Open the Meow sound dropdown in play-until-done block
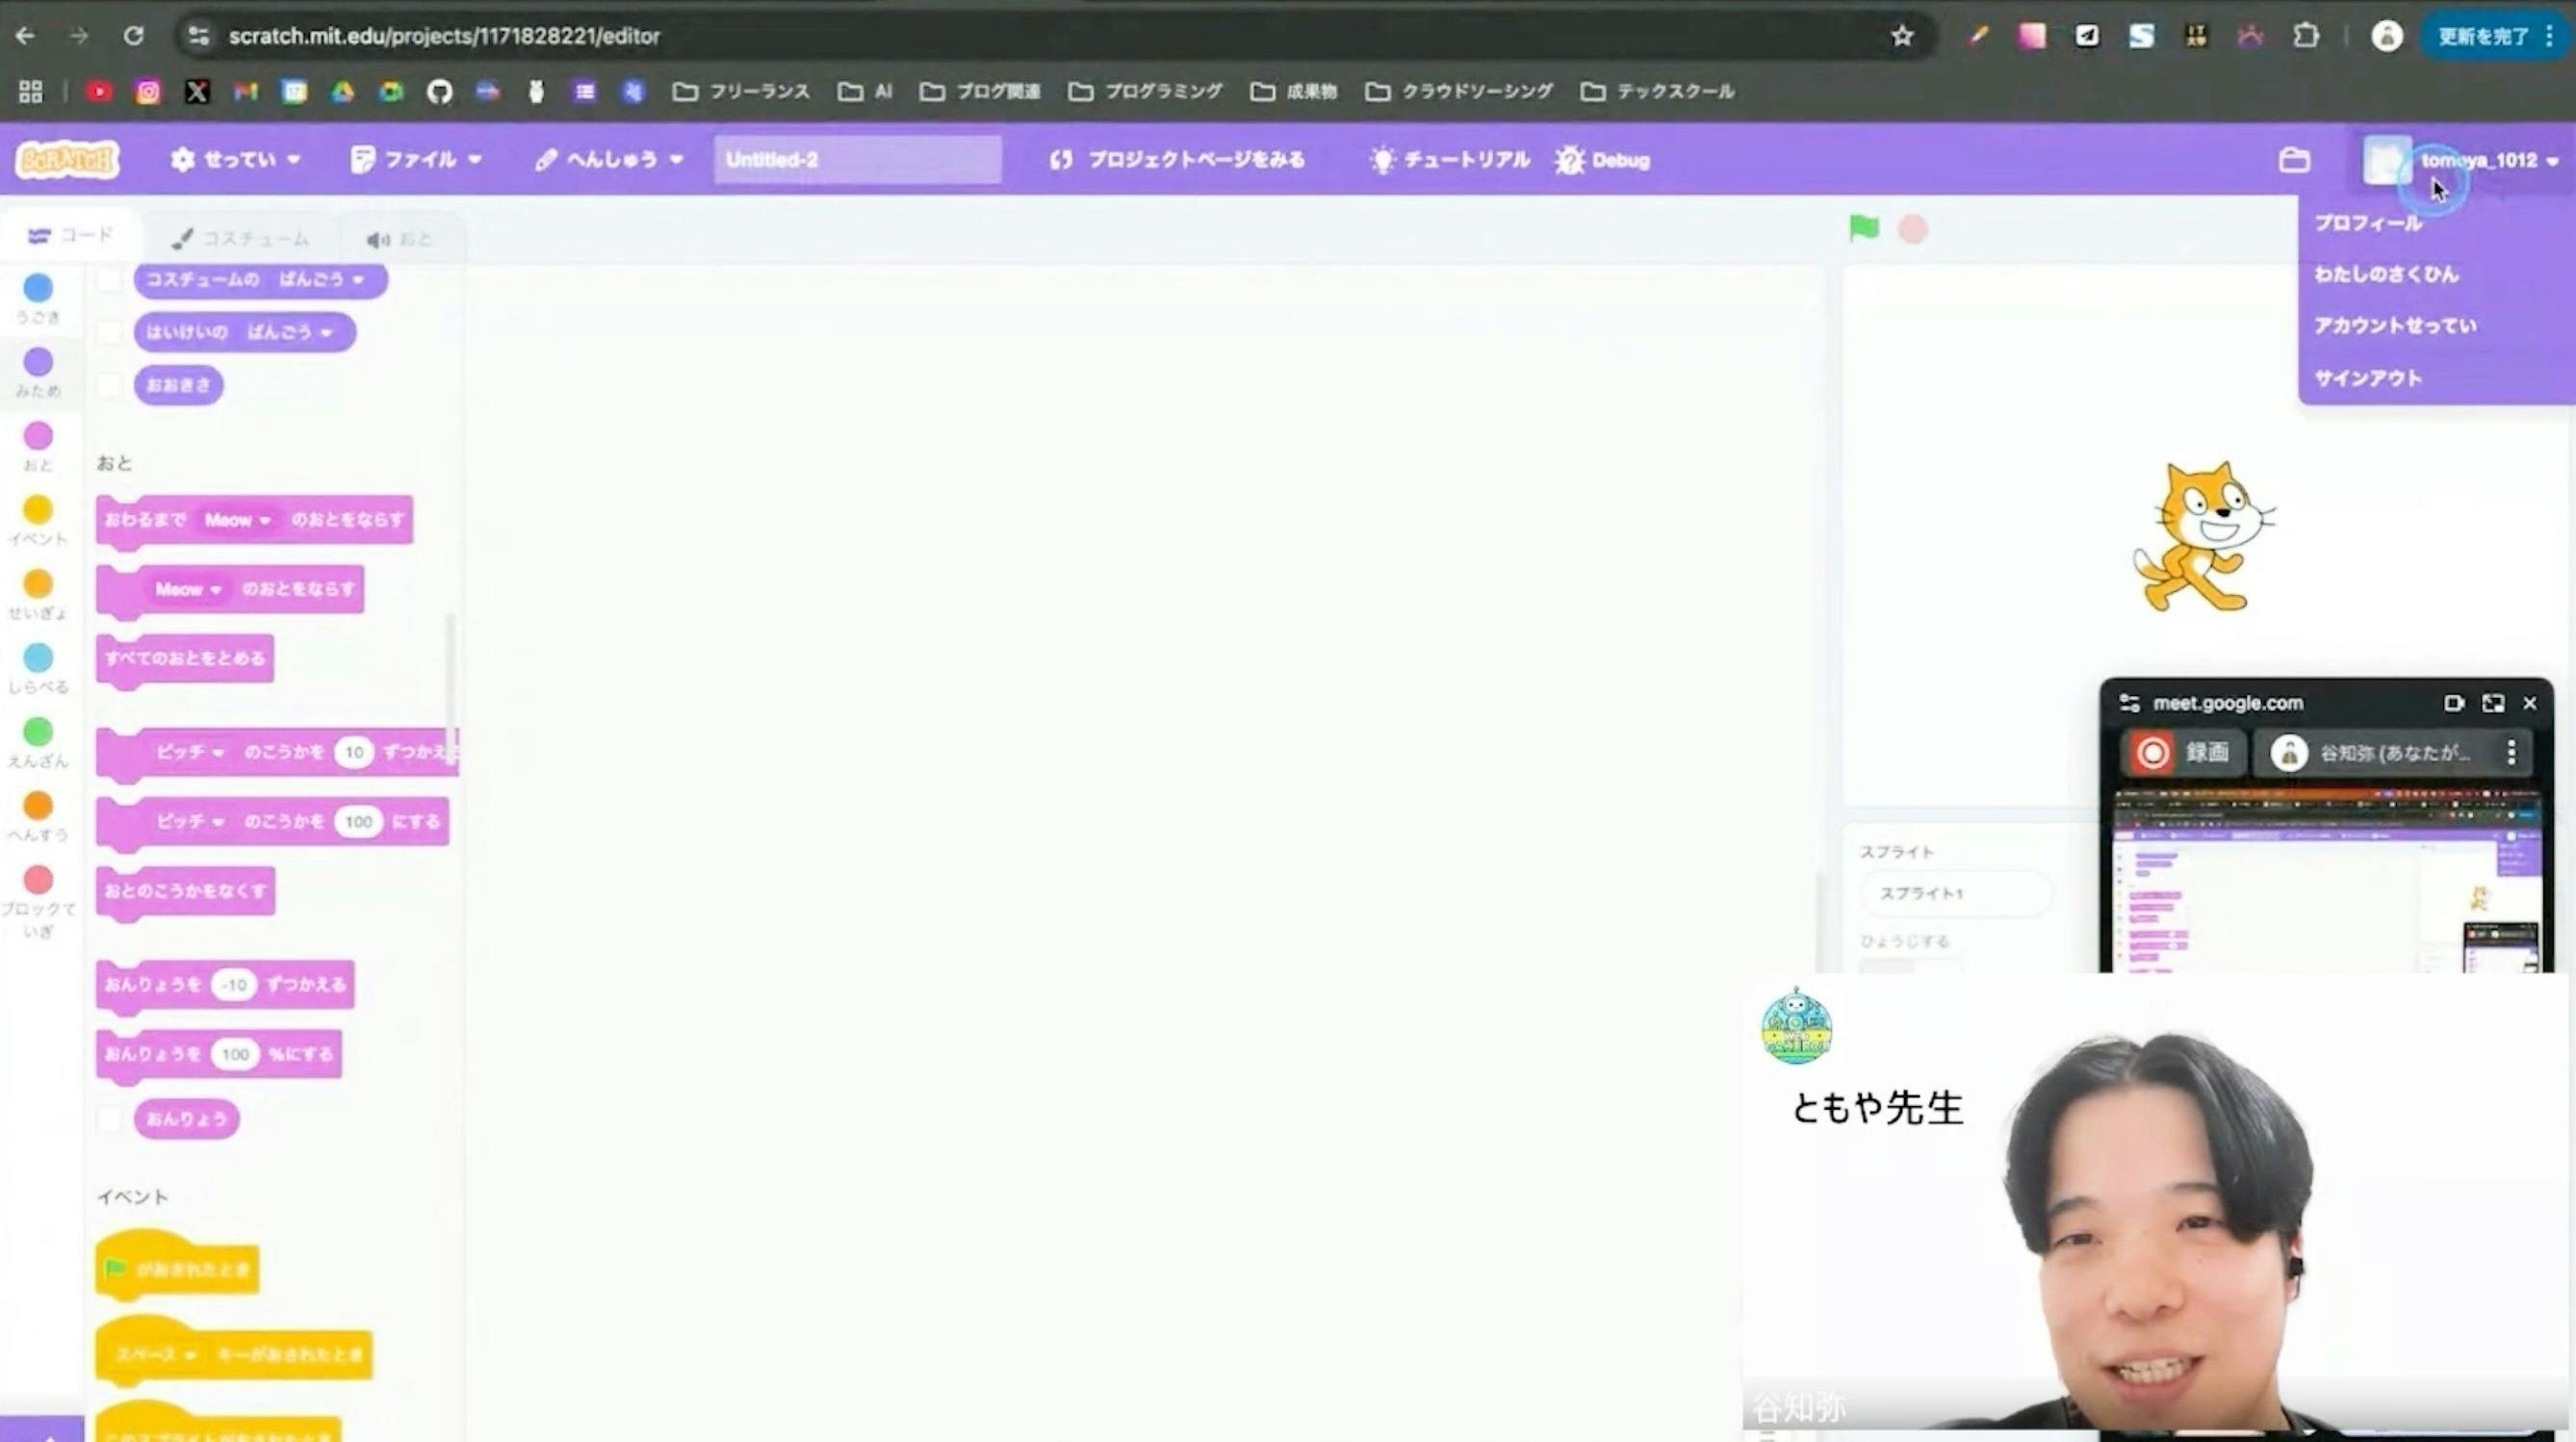 (238, 520)
